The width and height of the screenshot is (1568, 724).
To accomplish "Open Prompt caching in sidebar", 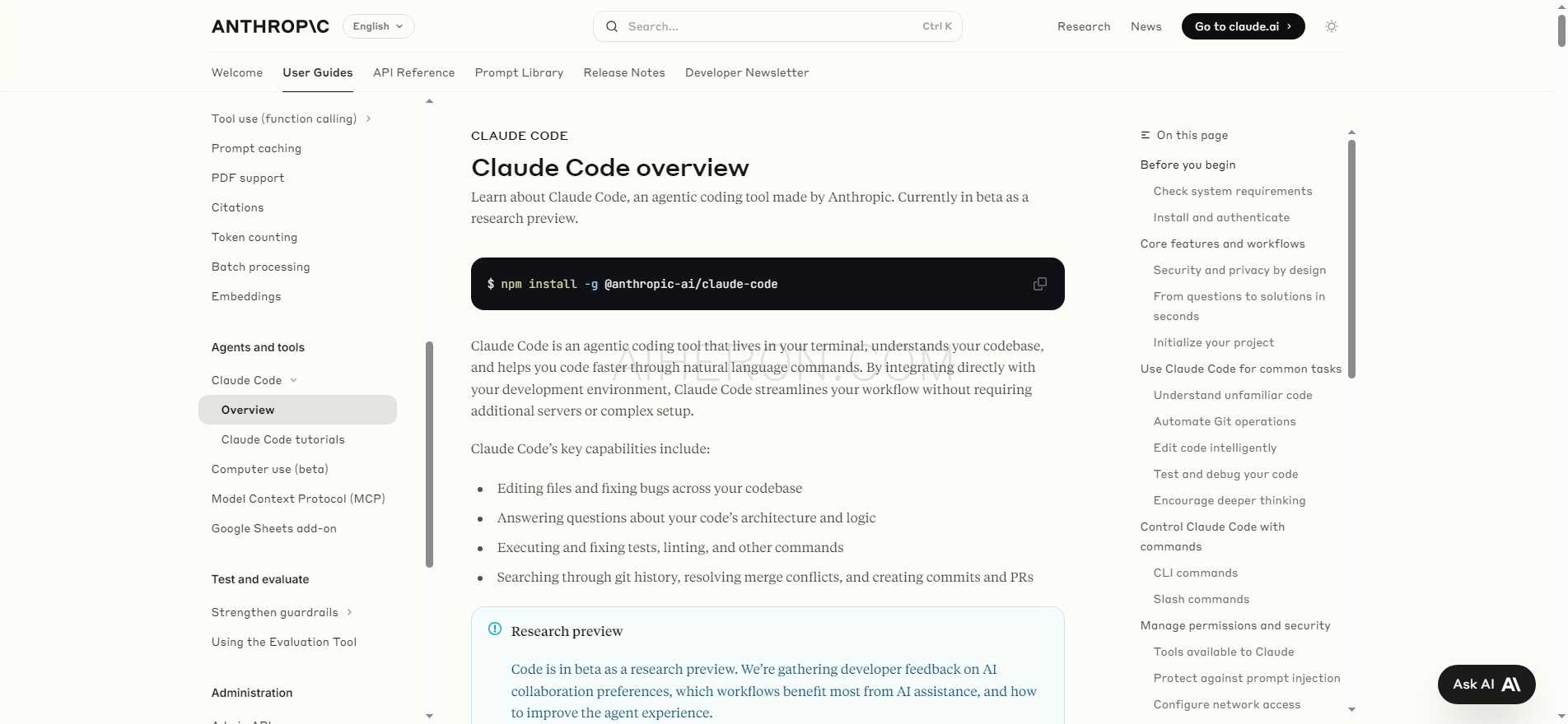I will click(x=256, y=148).
